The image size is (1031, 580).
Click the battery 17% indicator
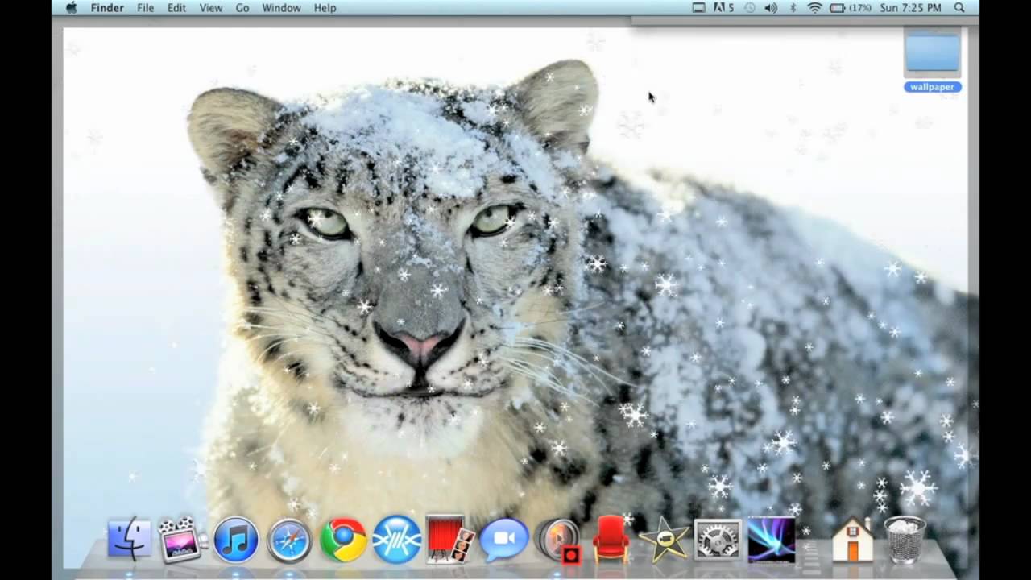(851, 8)
